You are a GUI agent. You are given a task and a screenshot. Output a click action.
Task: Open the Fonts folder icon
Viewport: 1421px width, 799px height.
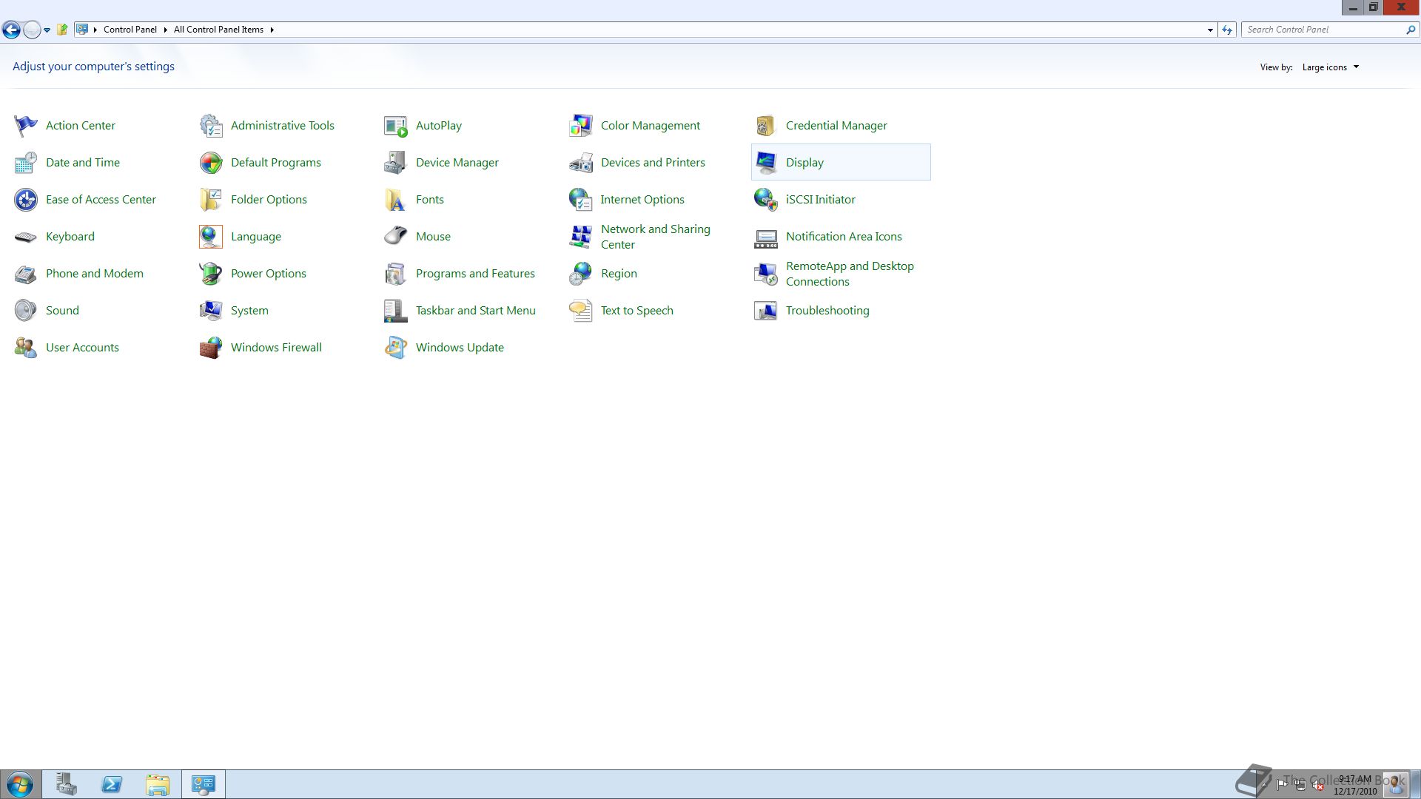[396, 200]
